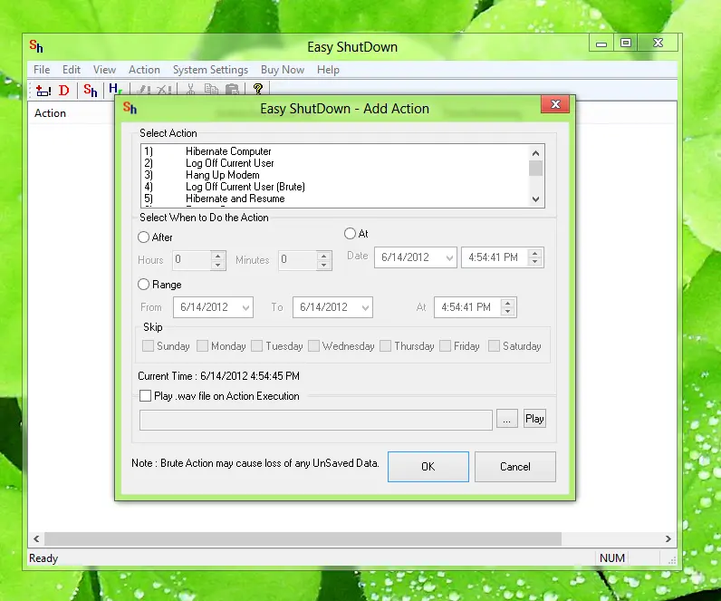721x601 pixels.
Task: Click the Add Action toolbar icon
Action: pos(43,91)
